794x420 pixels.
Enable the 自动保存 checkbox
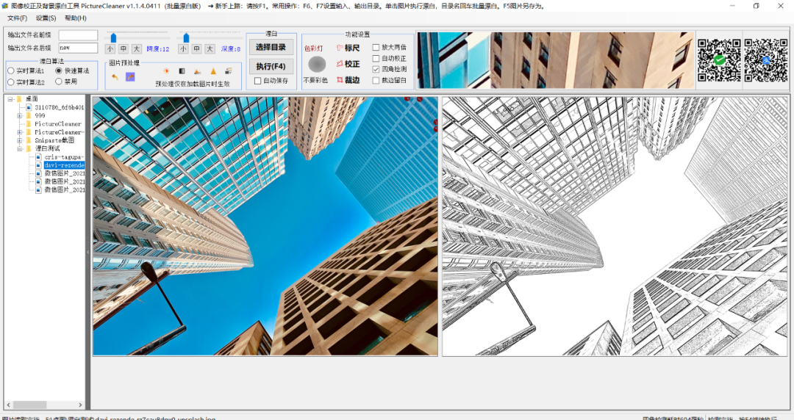pyautogui.click(x=257, y=81)
